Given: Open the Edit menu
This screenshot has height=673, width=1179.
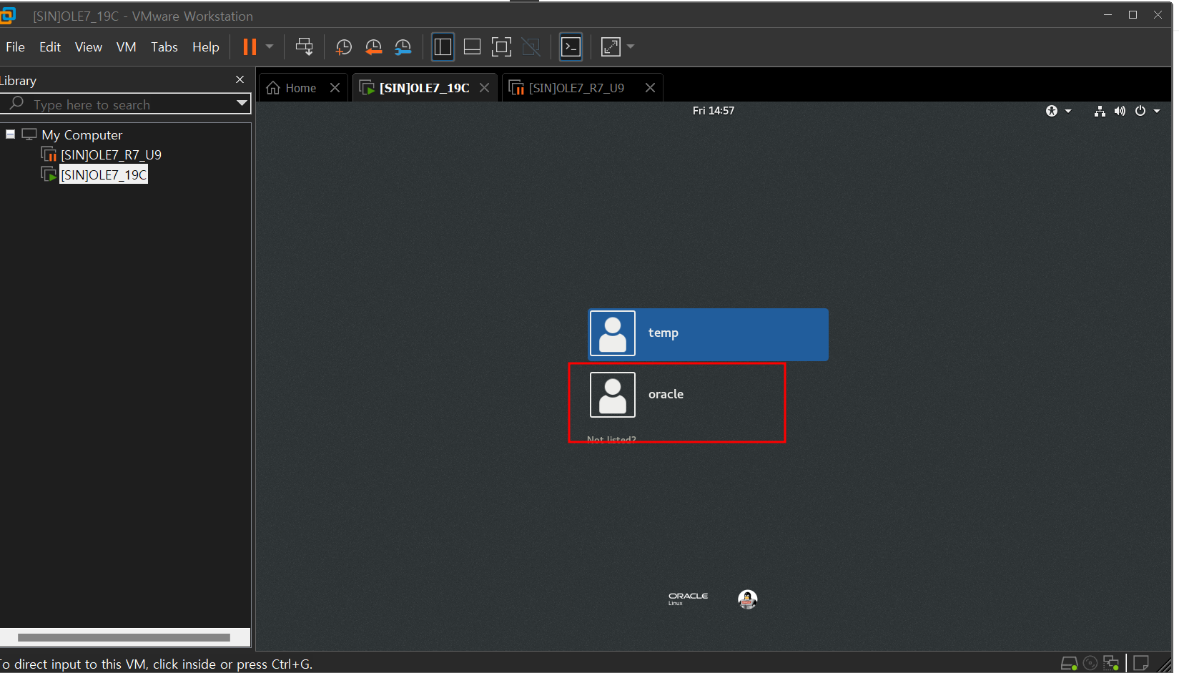Looking at the screenshot, I should [x=50, y=47].
